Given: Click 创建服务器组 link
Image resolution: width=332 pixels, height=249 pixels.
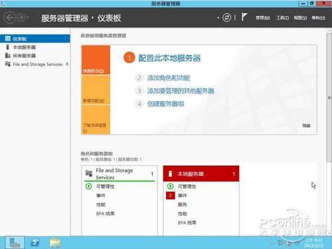Looking at the screenshot, I should click(166, 104).
